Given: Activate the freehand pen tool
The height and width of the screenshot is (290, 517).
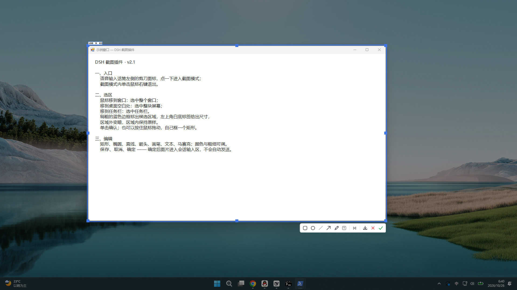Looking at the screenshot, I should [x=336, y=228].
